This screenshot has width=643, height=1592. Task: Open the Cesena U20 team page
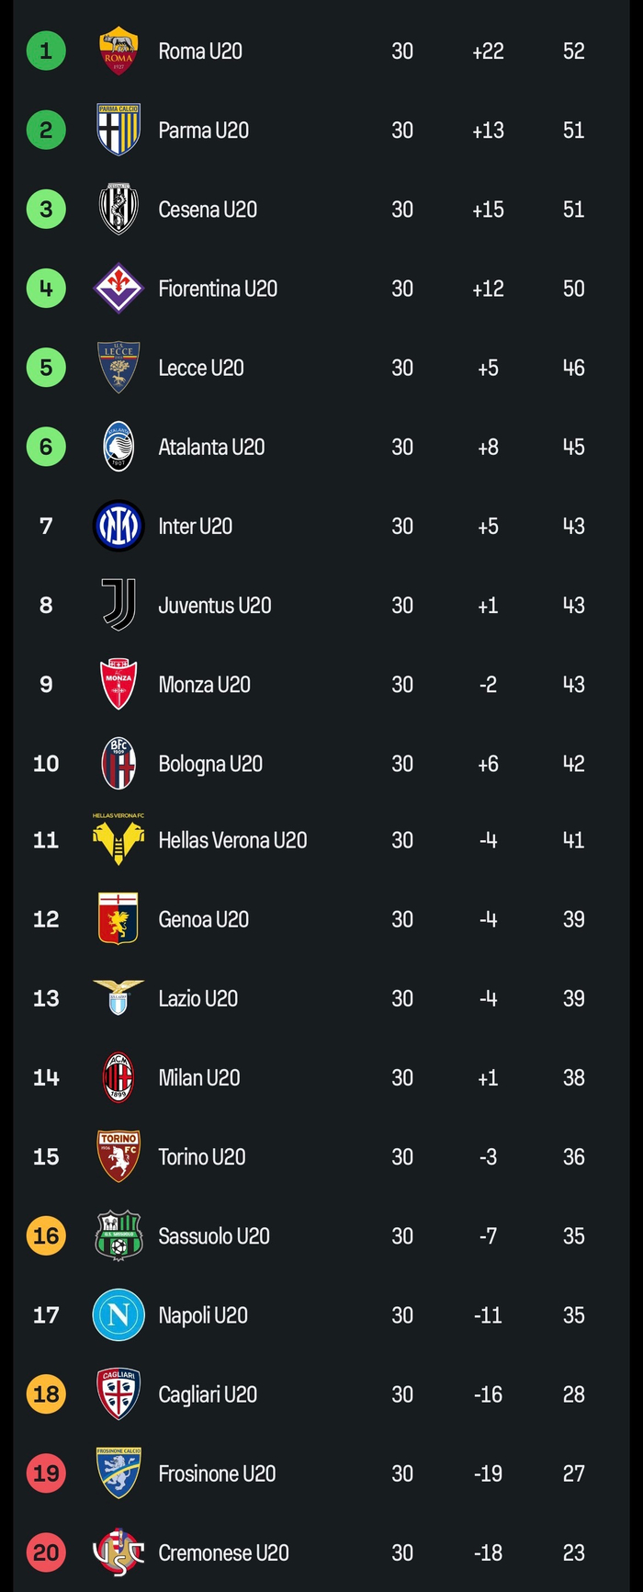[x=208, y=210]
